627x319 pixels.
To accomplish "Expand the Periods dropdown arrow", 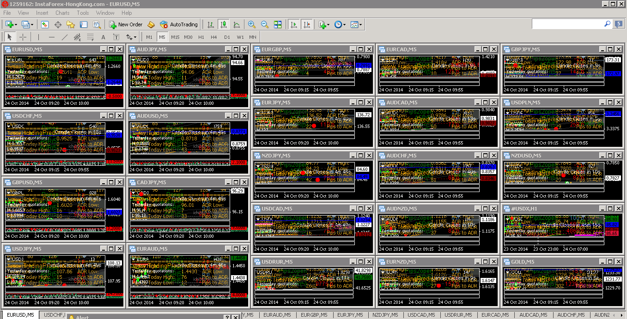I will tap(345, 24).
